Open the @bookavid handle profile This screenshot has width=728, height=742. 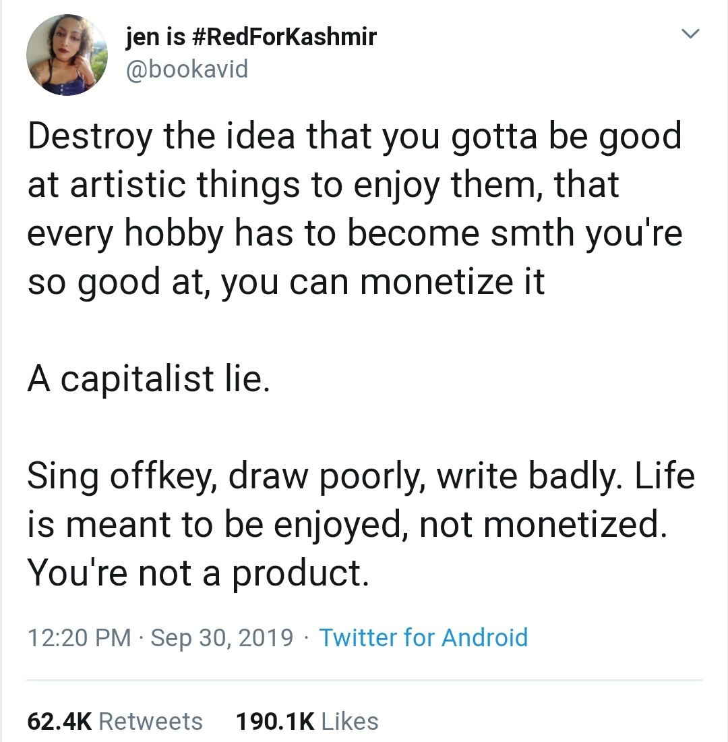pos(187,68)
